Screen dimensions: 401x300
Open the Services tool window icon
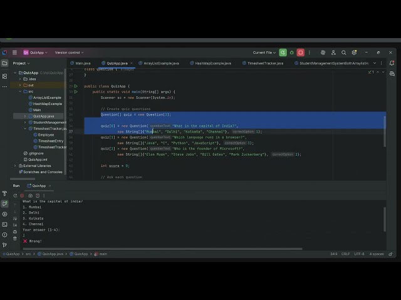4,214
